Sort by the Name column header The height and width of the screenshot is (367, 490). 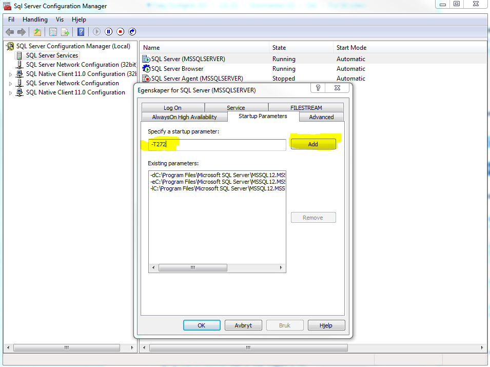(204, 48)
